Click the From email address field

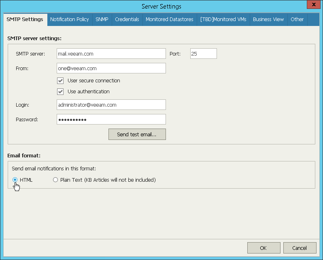click(111, 68)
